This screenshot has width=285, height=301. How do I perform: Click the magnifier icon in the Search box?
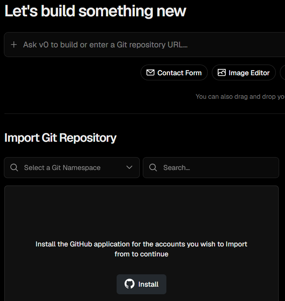153,168
